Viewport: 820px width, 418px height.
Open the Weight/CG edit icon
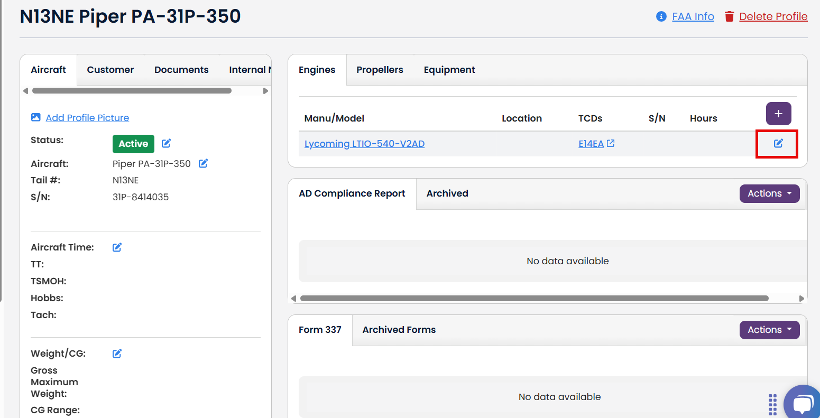pyautogui.click(x=117, y=354)
